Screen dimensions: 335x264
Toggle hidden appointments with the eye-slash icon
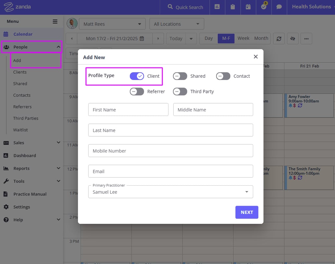292,38
